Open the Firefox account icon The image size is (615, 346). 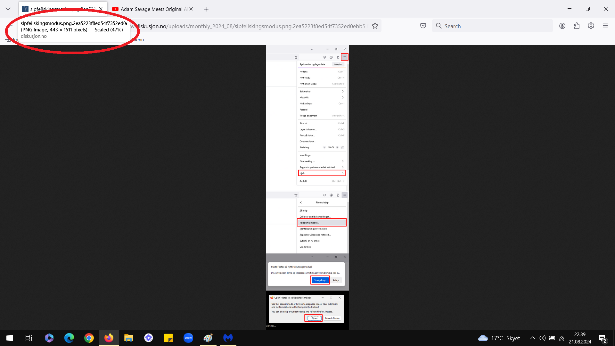coord(562,26)
